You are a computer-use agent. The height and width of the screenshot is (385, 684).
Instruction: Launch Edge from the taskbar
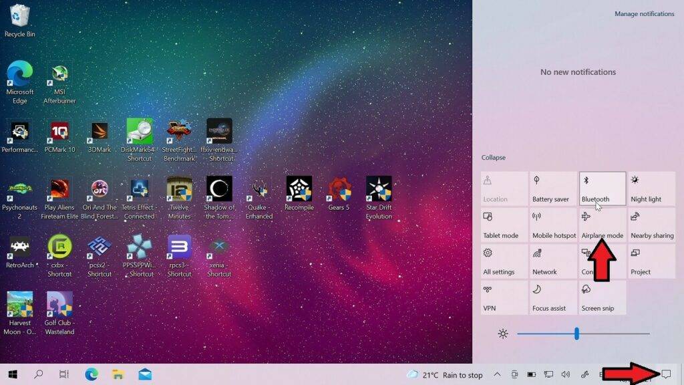[91, 374]
